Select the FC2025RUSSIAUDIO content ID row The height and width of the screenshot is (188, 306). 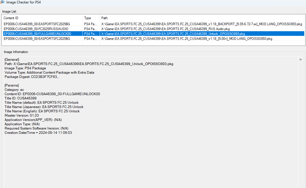[x=36, y=29]
